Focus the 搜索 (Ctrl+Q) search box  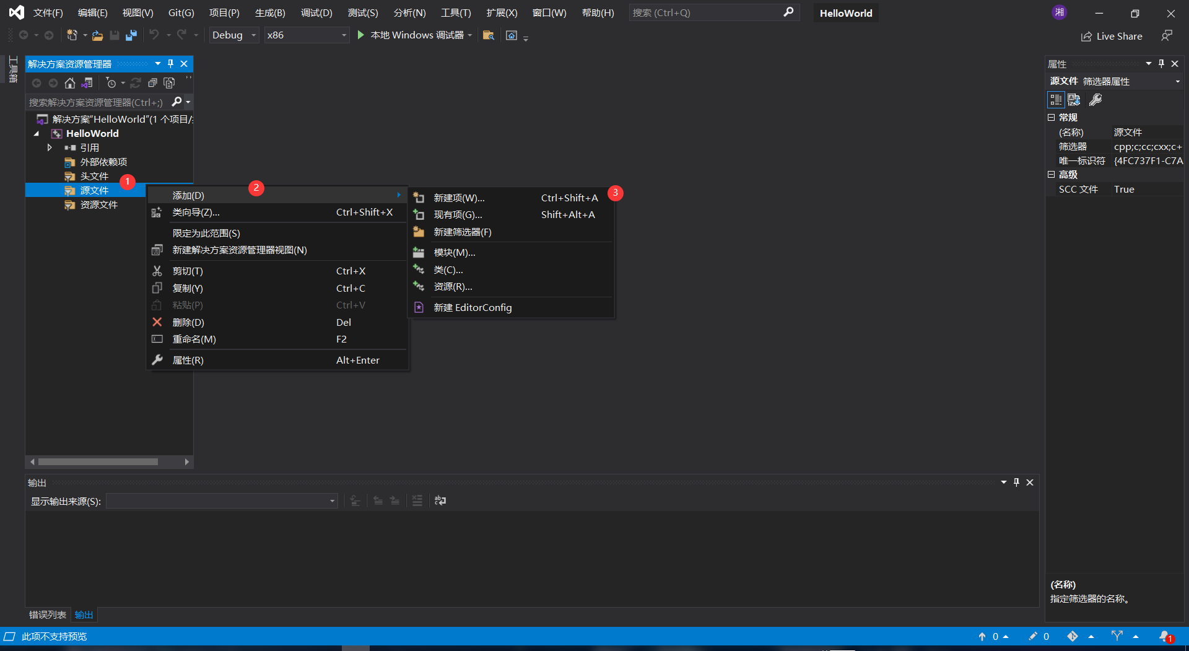707,13
